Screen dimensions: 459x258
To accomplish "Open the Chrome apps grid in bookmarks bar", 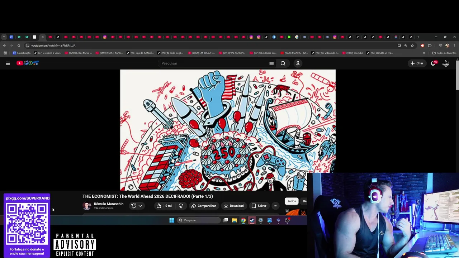I will 5,53.
